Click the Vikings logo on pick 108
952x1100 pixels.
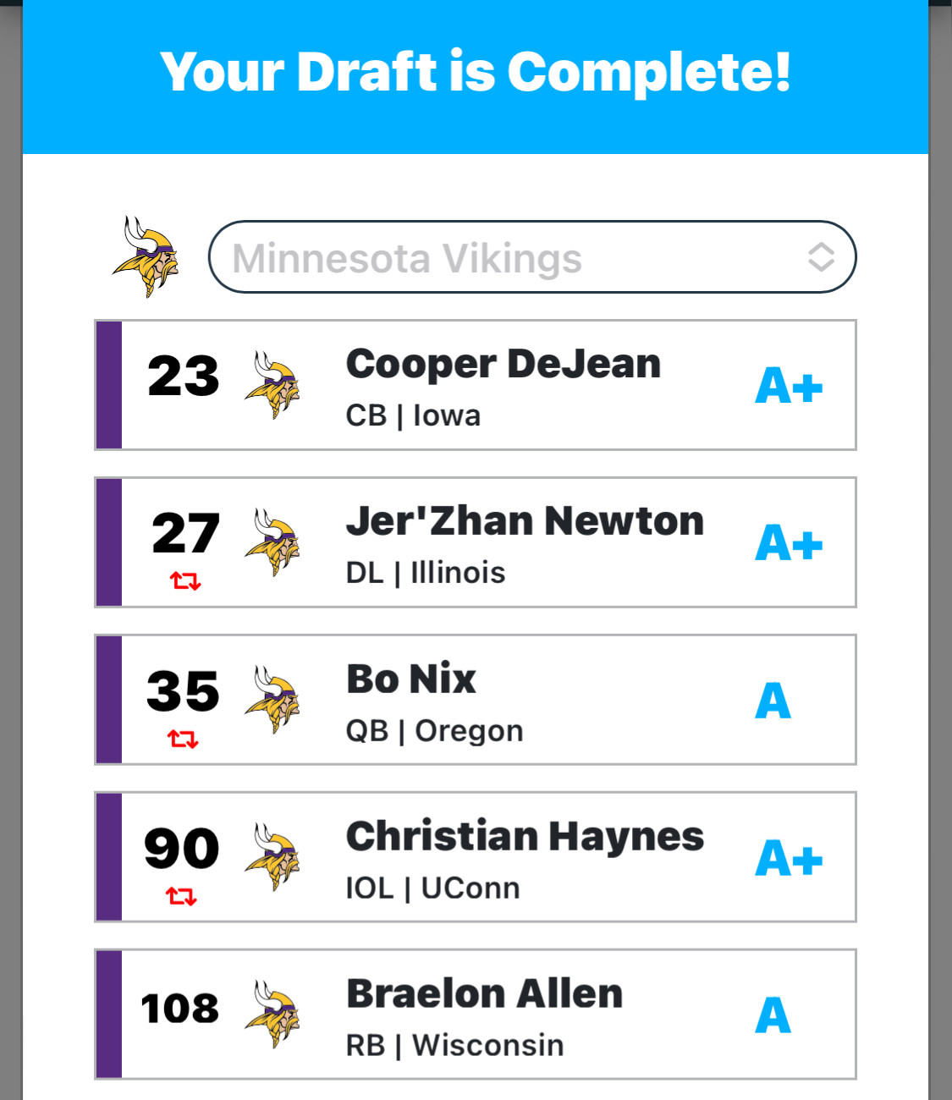[272, 1015]
